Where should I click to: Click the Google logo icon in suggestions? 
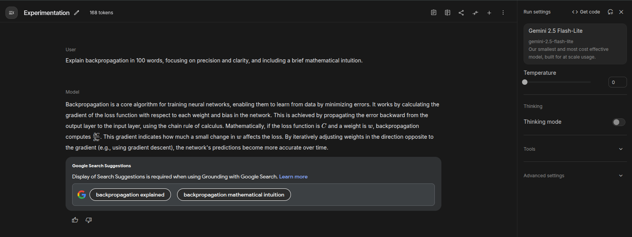coord(82,195)
